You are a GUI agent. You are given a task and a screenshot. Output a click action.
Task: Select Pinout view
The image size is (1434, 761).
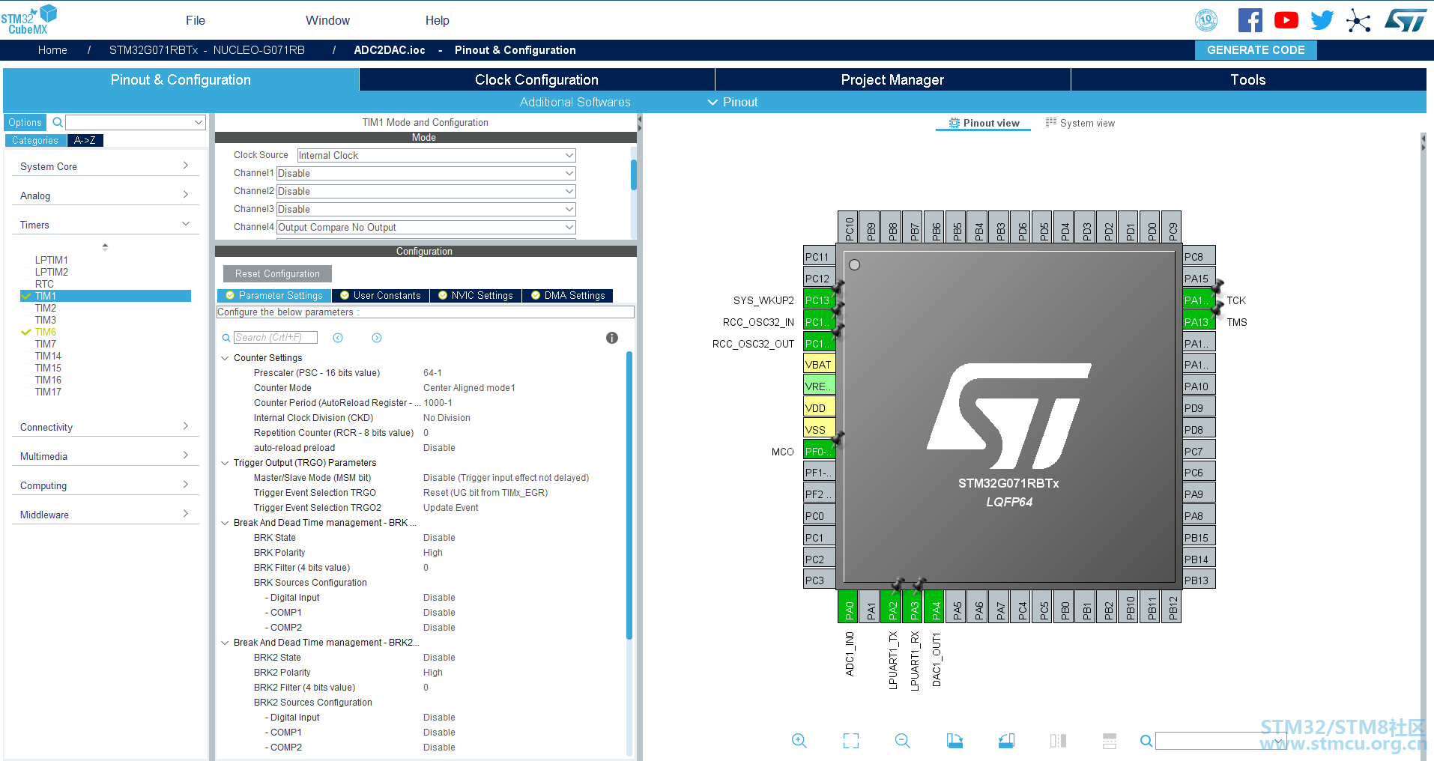[984, 124]
